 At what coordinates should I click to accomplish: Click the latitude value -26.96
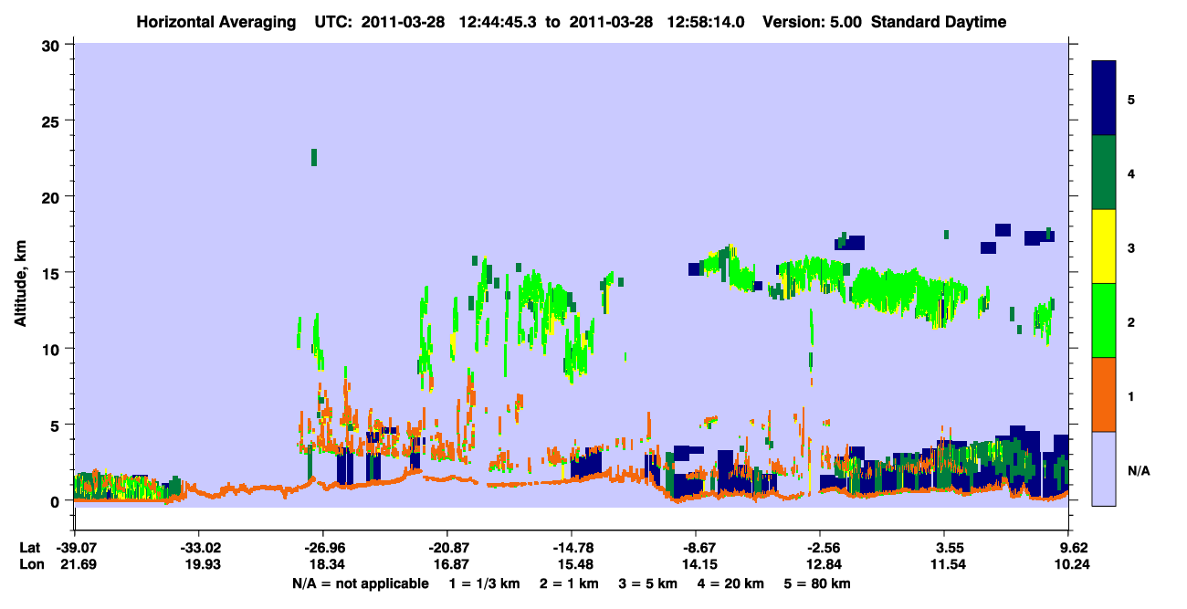click(322, 549)
